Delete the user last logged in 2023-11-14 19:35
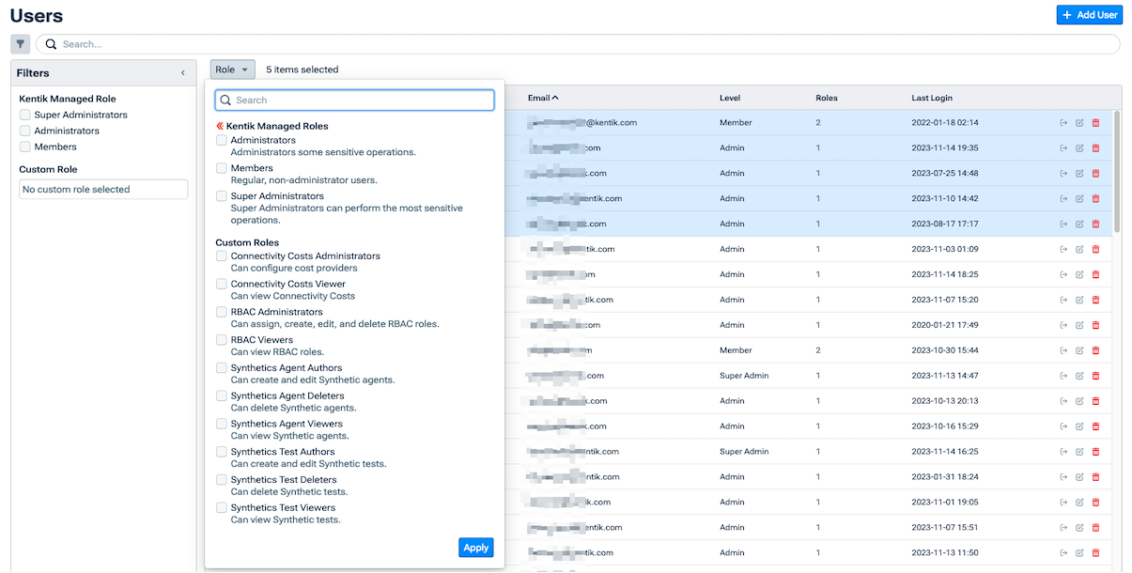1132x573 pixels. [1095, 148]
